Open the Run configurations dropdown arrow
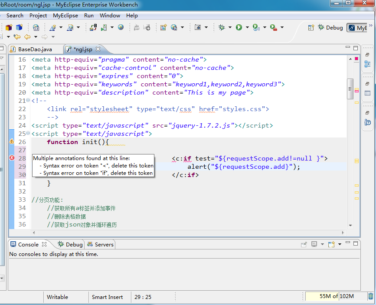Viewport: 376px width, 305px height. point(247,27)
